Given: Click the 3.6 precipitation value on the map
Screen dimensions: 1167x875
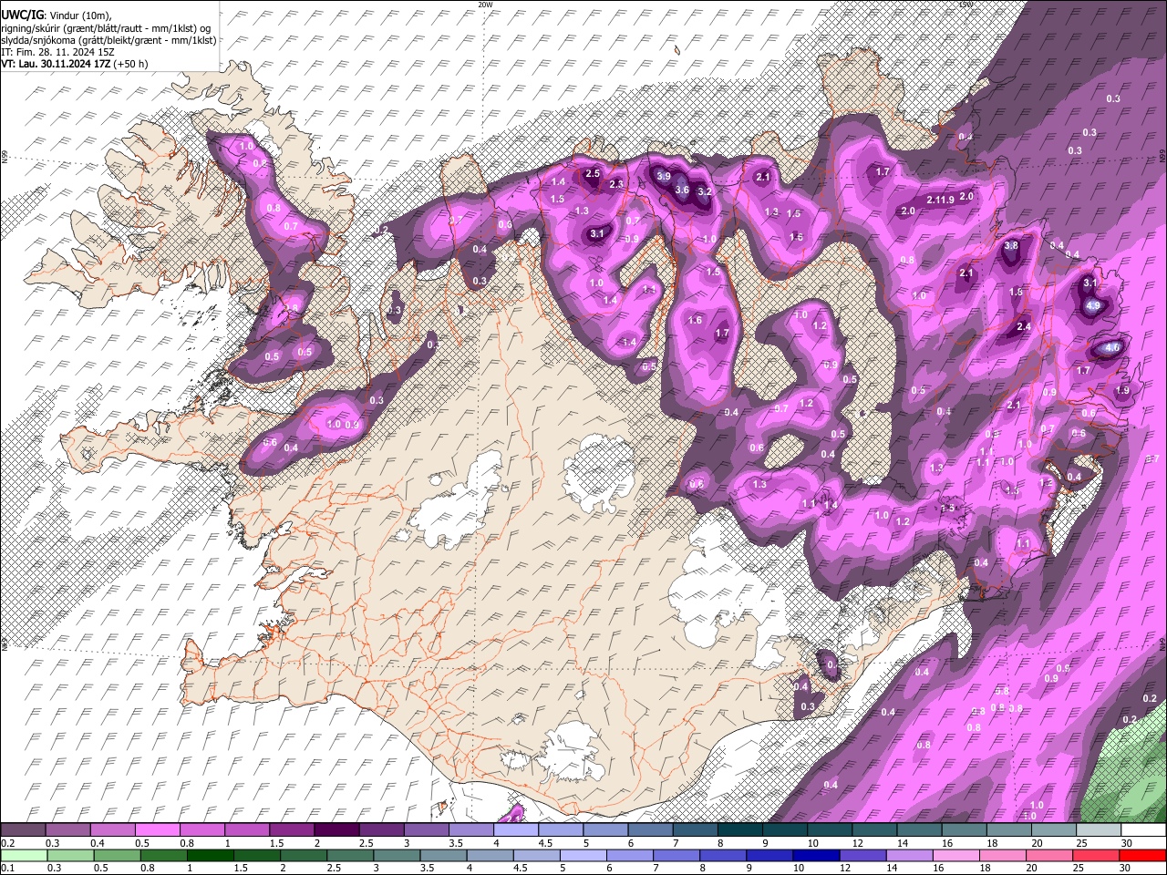Looking at the screenshot, I should pos(682,190).
